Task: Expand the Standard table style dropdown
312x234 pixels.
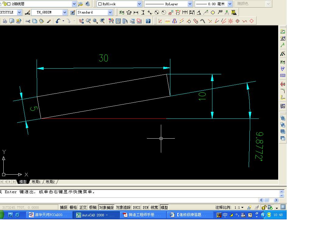Action: (x=110, y=12)
